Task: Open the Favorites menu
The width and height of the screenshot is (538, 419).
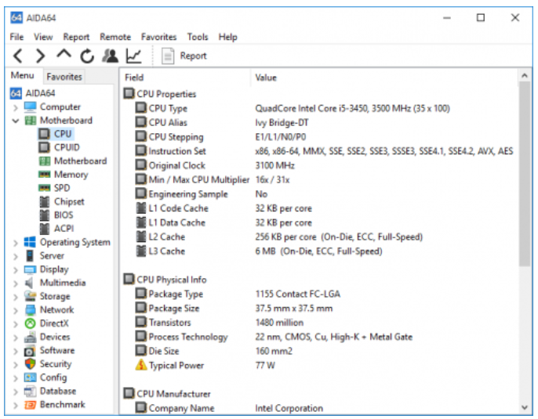Action: pos(158,37)
